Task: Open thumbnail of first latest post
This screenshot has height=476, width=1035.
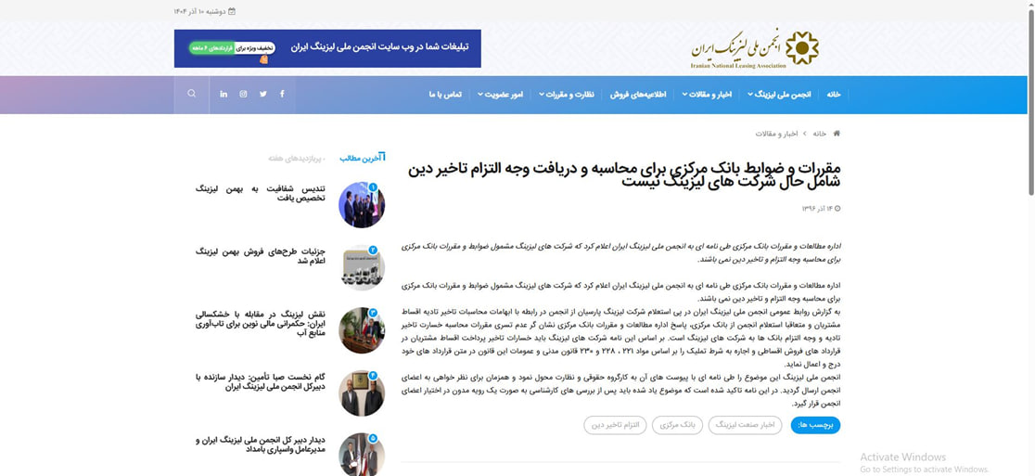Action: (x=362, y=205)
